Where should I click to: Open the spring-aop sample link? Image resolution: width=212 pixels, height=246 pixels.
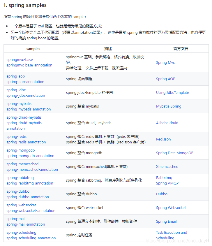pos(16,76)
